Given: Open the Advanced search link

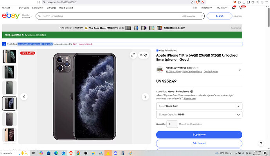Looking at the screenshot, I should point(238,16).
